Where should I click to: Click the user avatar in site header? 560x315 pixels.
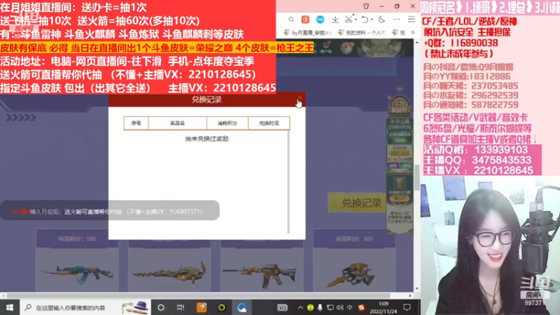346,48
